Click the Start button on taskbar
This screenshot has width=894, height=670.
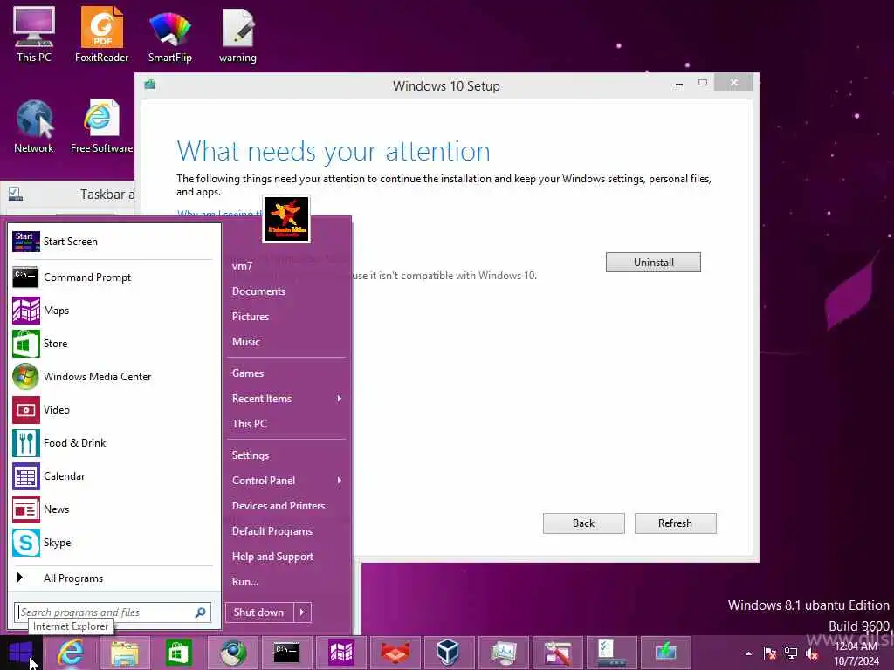point(21,653)
